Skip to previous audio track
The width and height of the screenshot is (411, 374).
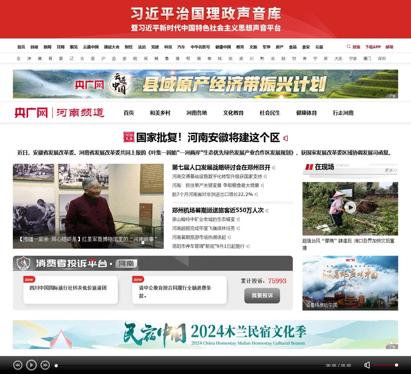point(18,365)
